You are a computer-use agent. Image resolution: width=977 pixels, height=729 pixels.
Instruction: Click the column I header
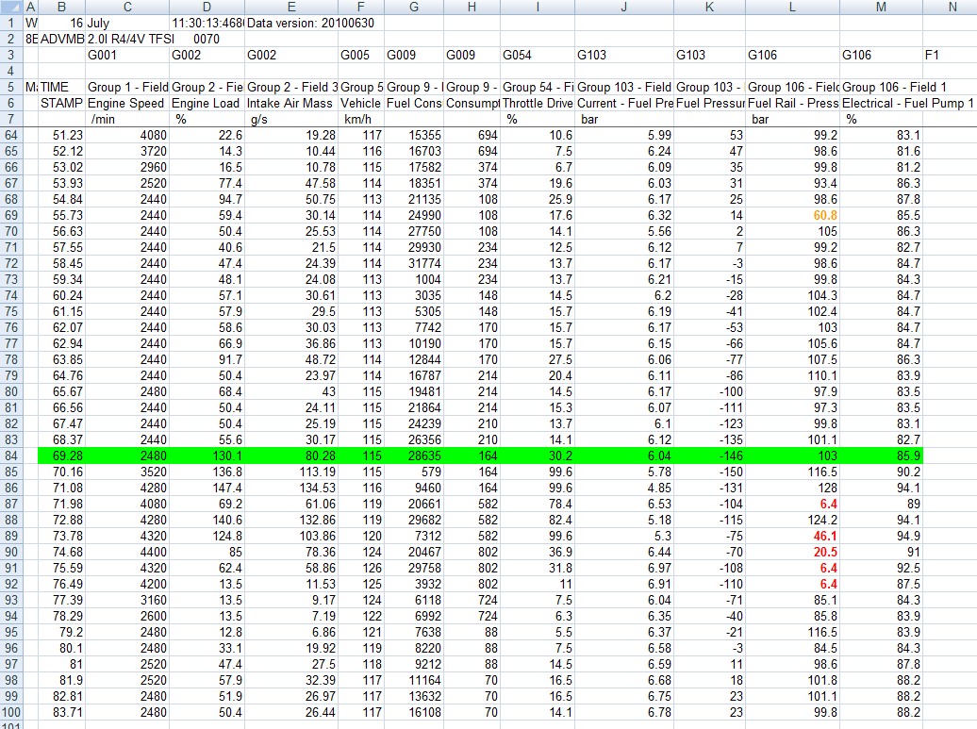pos(538,7)
